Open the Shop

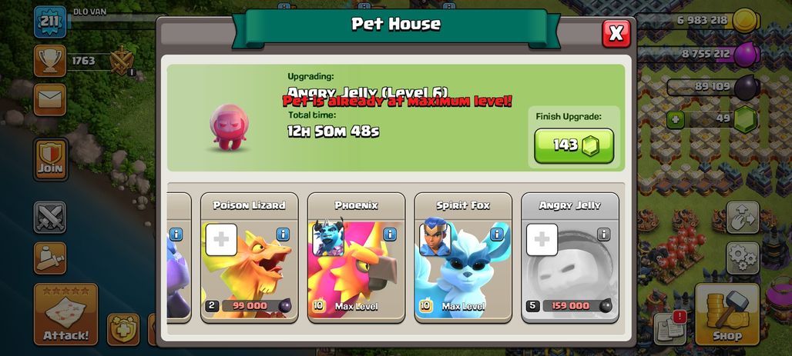727,314
